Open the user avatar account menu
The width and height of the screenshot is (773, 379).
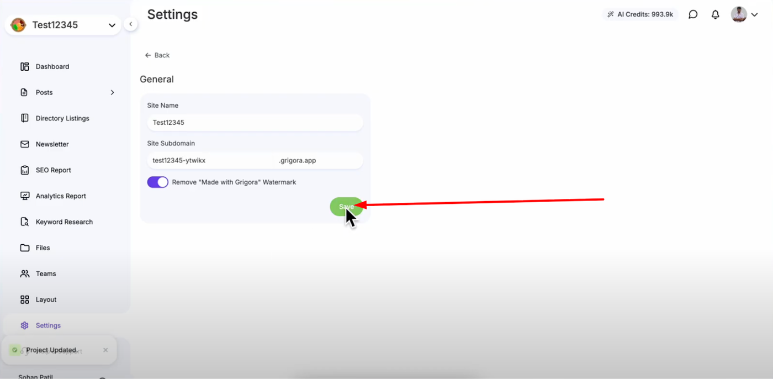(x=744, y=14)
